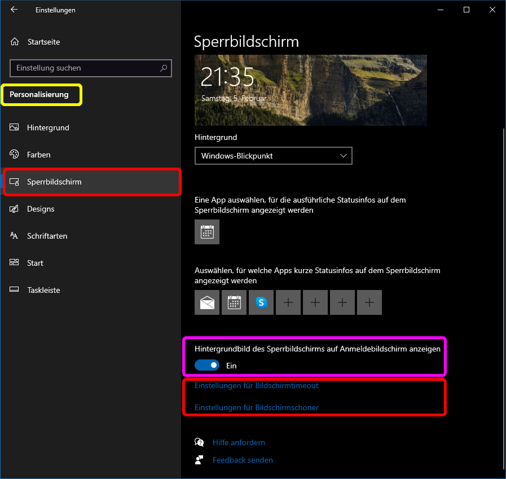Open Einstellungen für Bildschirmschoner link
The height and width of the screenshot is (479, 506).
(257, 407)
